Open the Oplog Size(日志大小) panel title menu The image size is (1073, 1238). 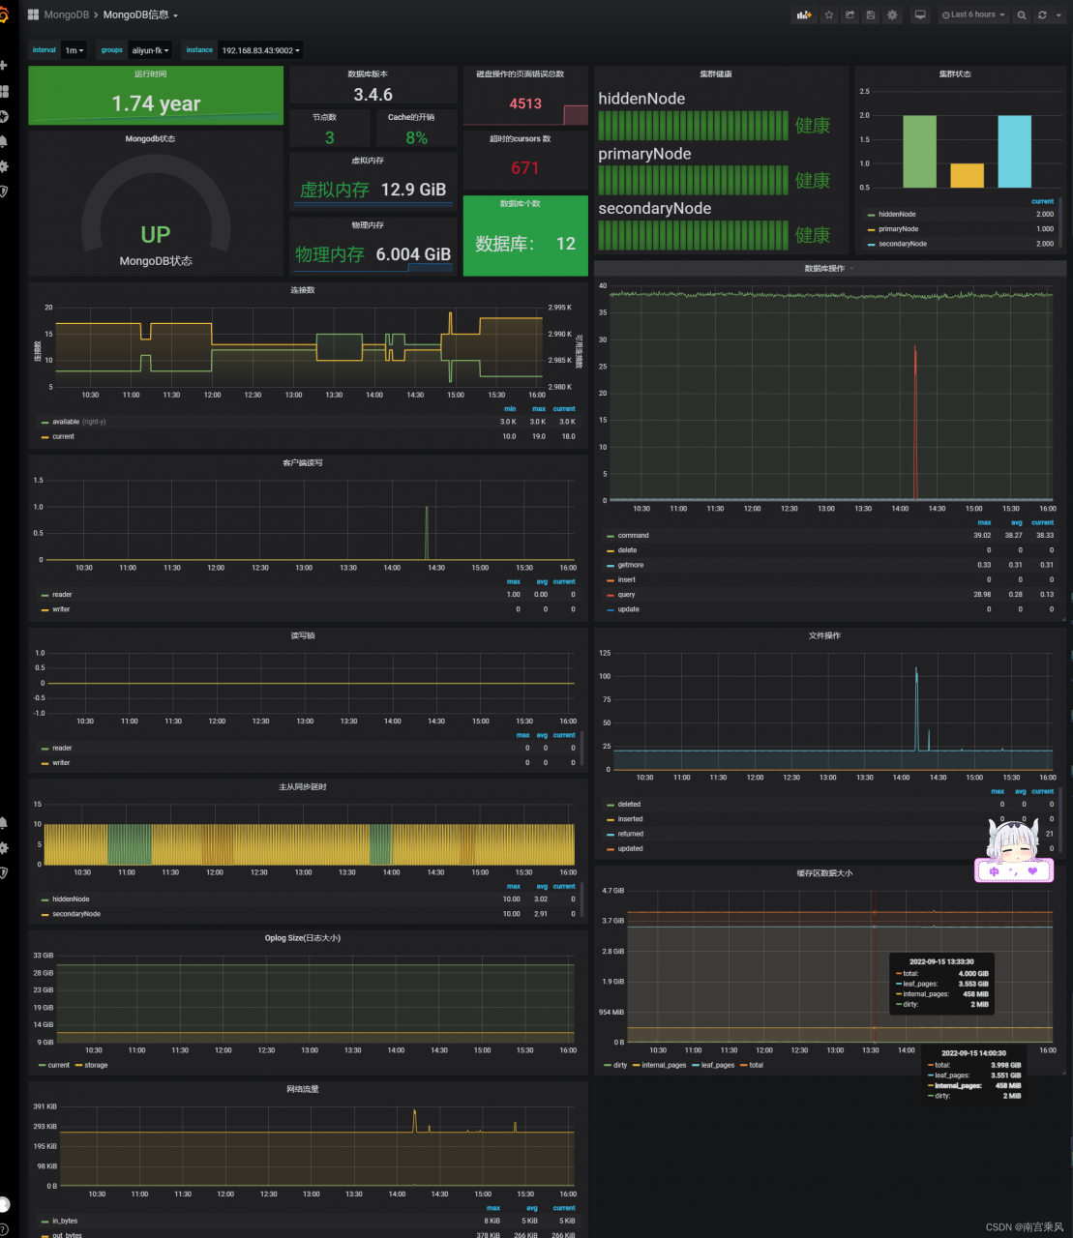pyautogui.click(x=303, y=938)
